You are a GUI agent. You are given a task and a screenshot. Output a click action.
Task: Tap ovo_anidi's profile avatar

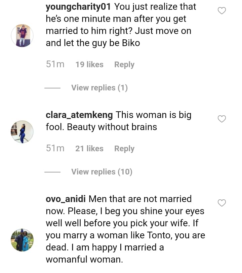point(23,240)
